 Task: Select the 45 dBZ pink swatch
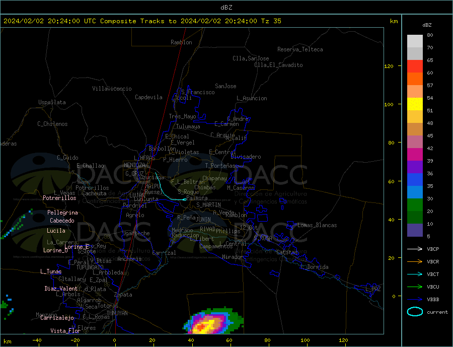[415, 142]
